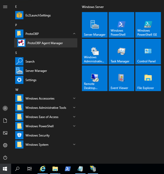Open the Remote Desktop Connection tile
The width and height of the screenshot is (164, 174).
(x=95, y=78)
